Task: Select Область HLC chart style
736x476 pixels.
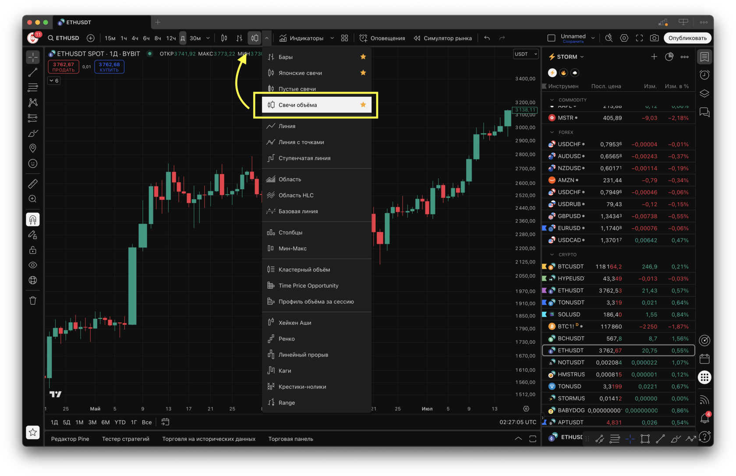Action: coord(317,195)
